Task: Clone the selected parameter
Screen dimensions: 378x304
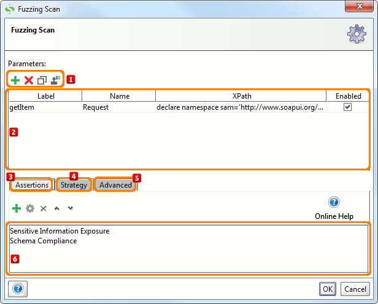Action: click(x=42, y=80)
